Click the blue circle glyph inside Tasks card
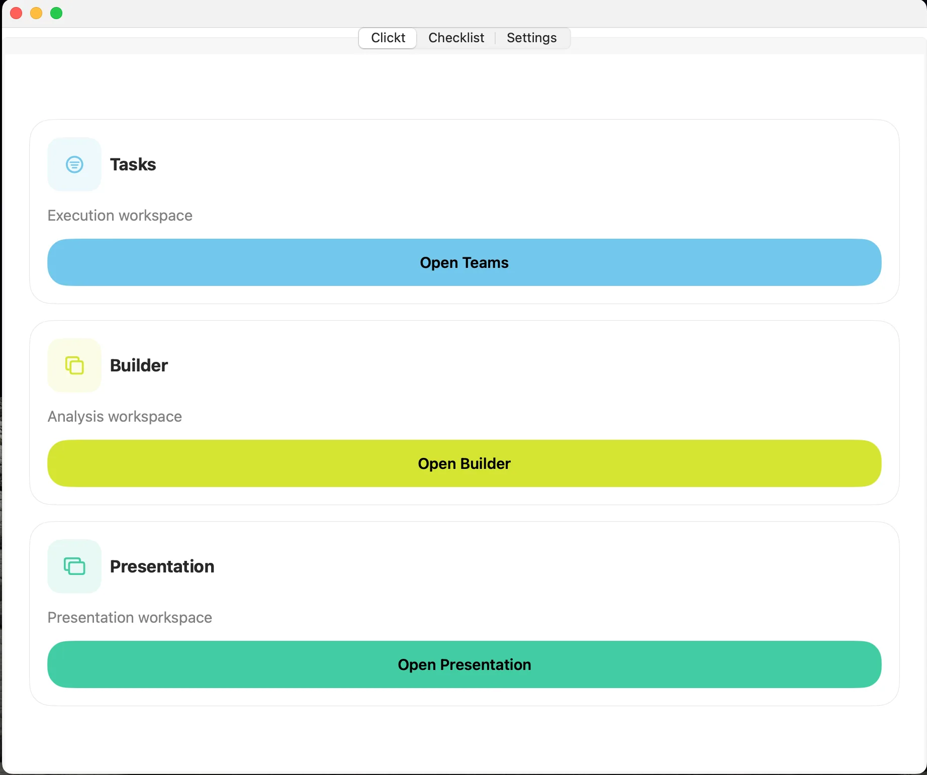927x775 pixels. 74,164
